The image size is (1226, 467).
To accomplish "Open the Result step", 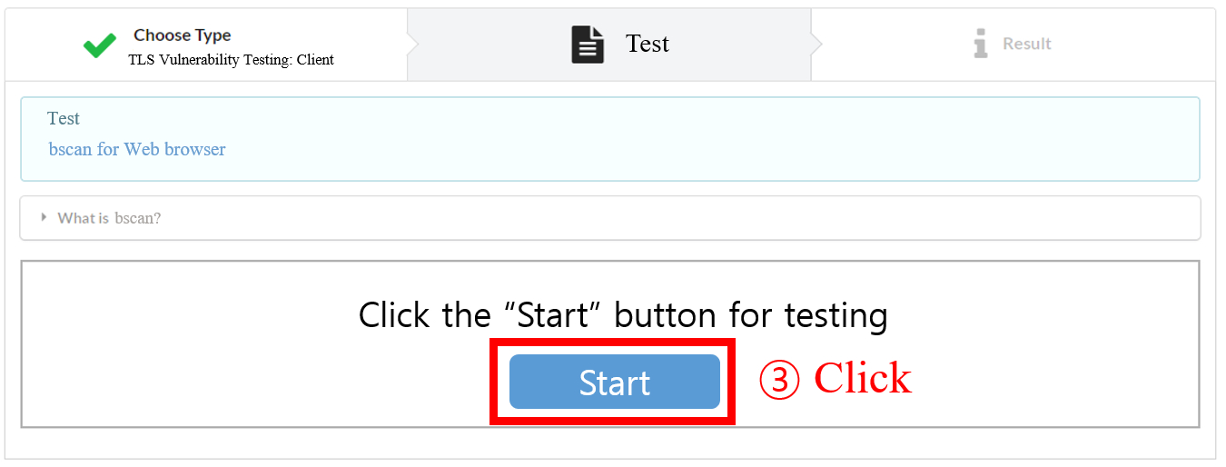I will click(1026, 44).
